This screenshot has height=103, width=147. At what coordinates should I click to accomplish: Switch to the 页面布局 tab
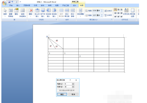click(x=27, y=5)
